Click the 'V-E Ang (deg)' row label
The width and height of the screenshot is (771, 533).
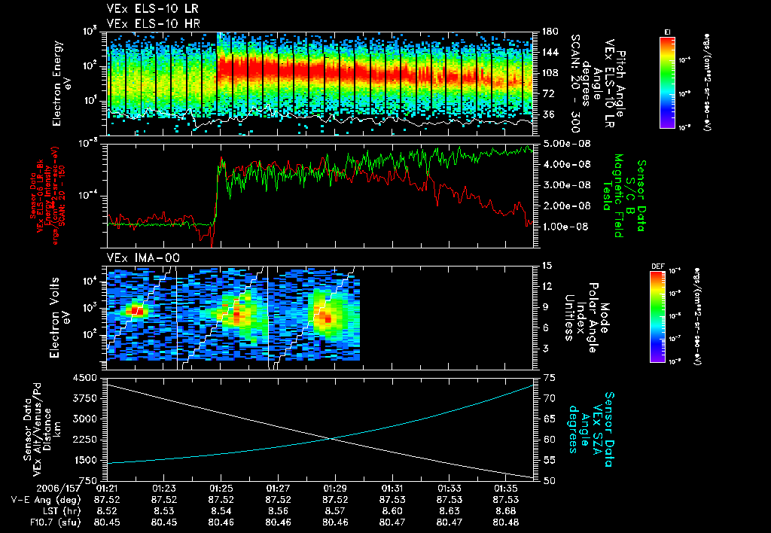click(45, 500)
